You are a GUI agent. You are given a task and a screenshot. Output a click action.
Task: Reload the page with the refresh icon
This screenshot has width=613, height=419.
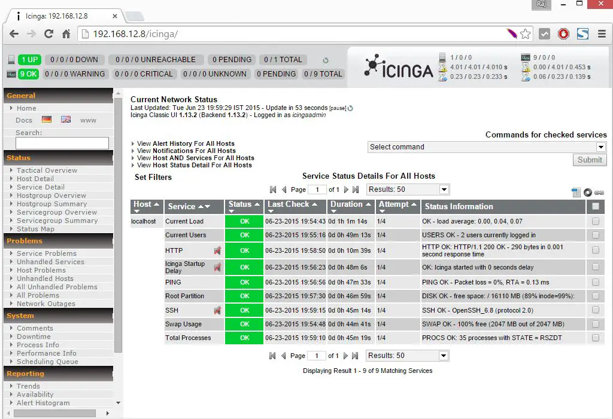coord(49,34)
